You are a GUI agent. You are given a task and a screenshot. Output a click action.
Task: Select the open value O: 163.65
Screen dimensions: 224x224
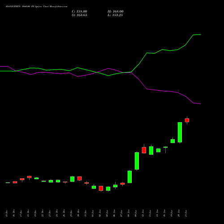pyautogui.click(x=79, y=15)
